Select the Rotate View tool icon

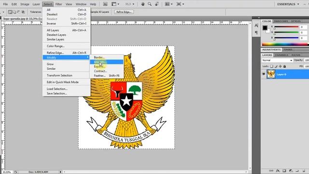pos(157,4)
